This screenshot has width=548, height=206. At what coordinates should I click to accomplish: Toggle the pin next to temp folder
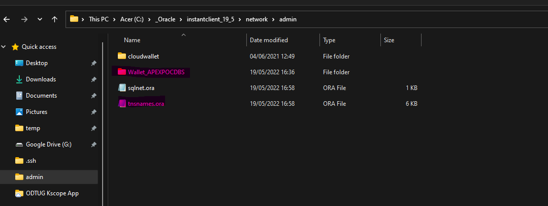[x=93, y=128]
